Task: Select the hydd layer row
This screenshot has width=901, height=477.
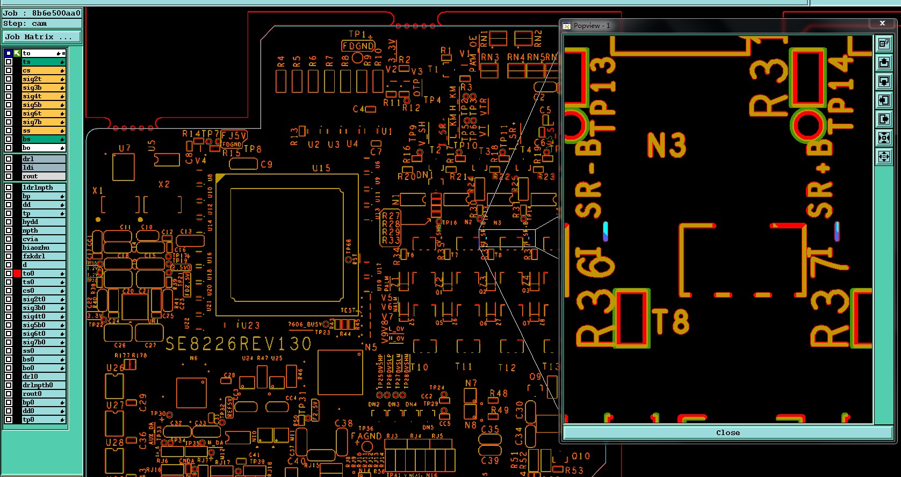Action: click(x=44, y=222)
